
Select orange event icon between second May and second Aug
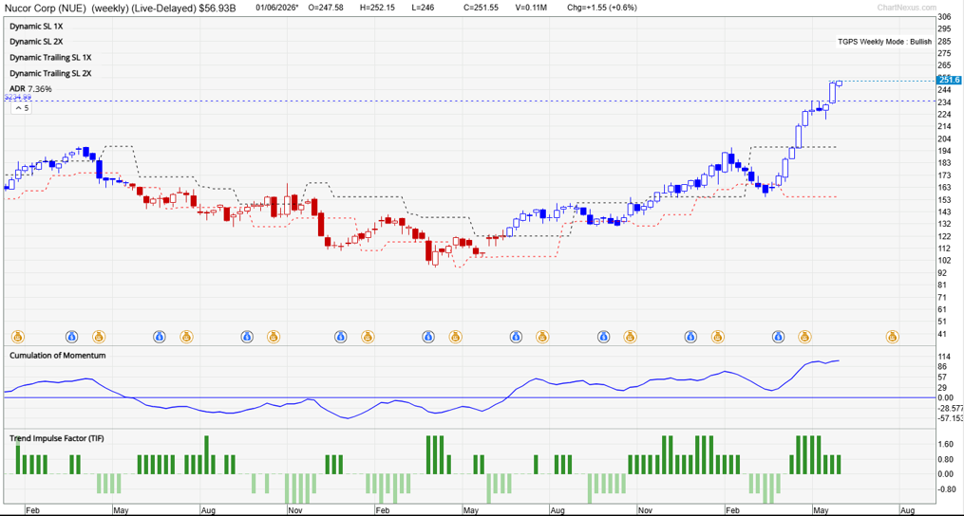point(541,336)
